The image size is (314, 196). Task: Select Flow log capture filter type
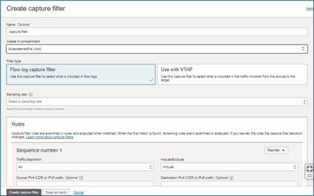[x=81, y=74]
